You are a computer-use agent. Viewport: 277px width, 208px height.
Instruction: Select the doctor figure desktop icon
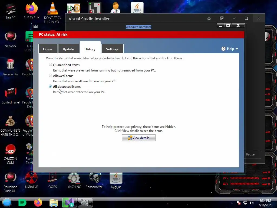click(116, 8)
